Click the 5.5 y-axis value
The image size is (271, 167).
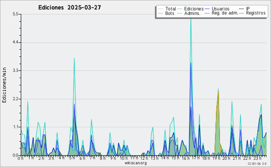[x=15, y=14]
